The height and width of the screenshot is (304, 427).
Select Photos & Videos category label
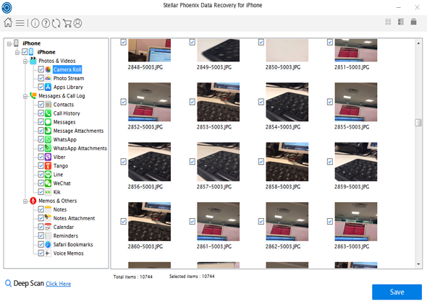[x=57, y=61]
